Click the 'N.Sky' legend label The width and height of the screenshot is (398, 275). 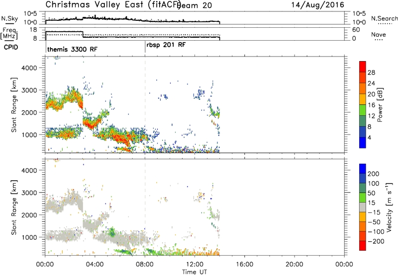point(9,18)
